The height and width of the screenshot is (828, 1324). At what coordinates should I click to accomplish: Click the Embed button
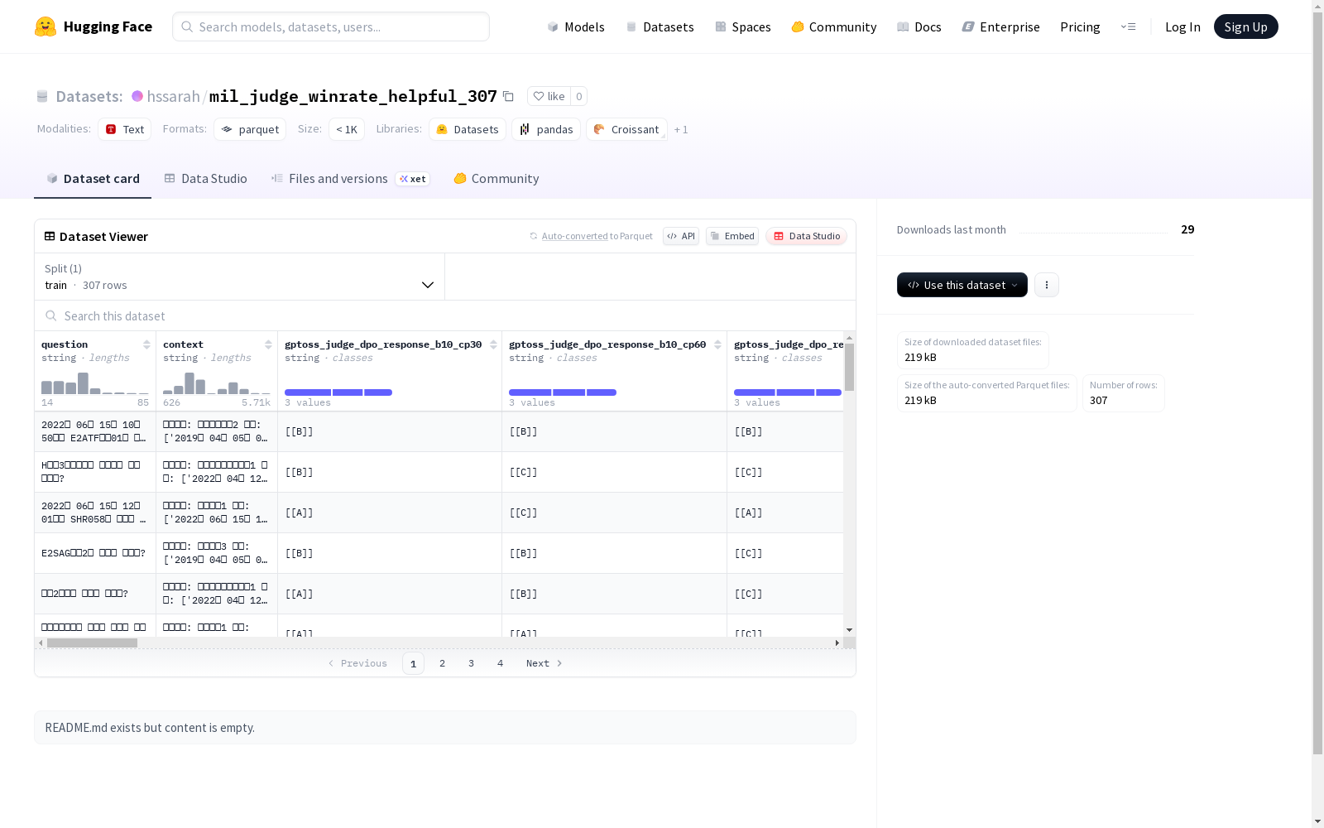pos(732,236)
